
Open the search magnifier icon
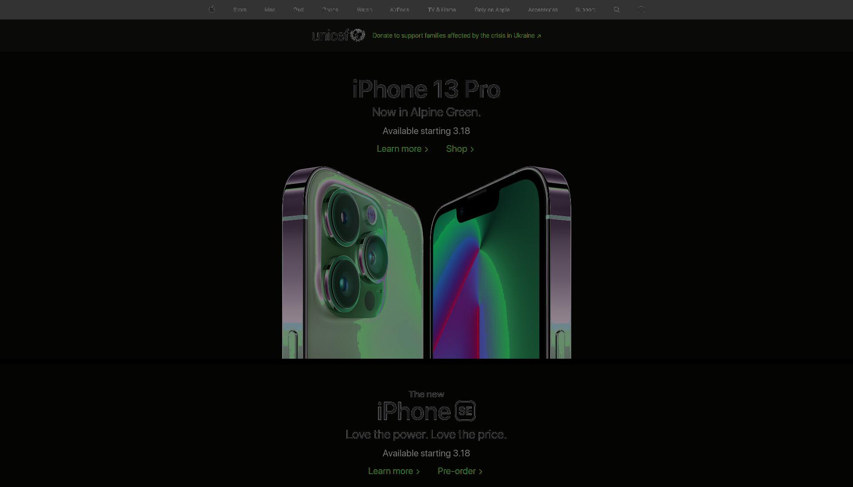tap(617, 9)
